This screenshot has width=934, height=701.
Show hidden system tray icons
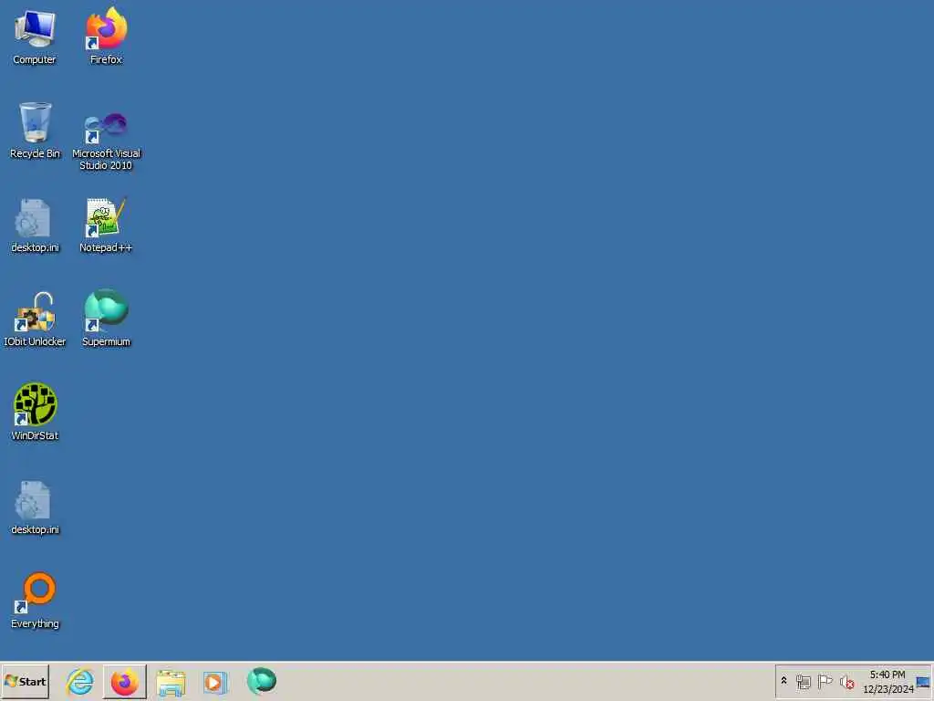784,681
